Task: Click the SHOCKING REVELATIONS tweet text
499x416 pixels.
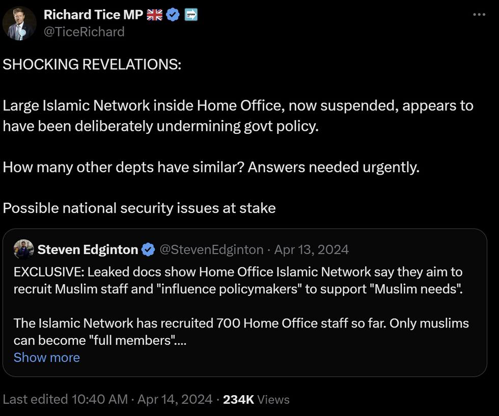Action: pyautogui.click(x=92, y=64)
